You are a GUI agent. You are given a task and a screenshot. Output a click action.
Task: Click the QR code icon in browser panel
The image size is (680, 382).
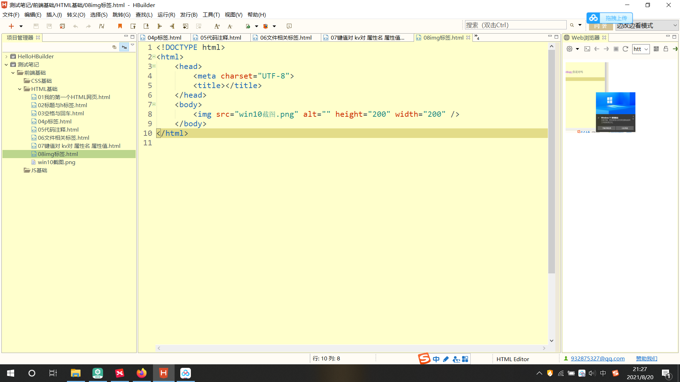click(656, 49)
